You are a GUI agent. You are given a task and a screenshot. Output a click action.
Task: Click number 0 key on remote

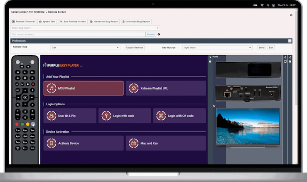(x=25, y=148)
